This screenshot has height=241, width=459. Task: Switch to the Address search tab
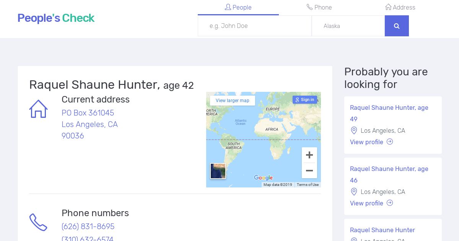(x=400, y=7)
